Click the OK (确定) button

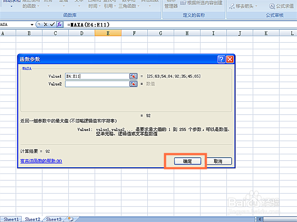tap(187, 161)
